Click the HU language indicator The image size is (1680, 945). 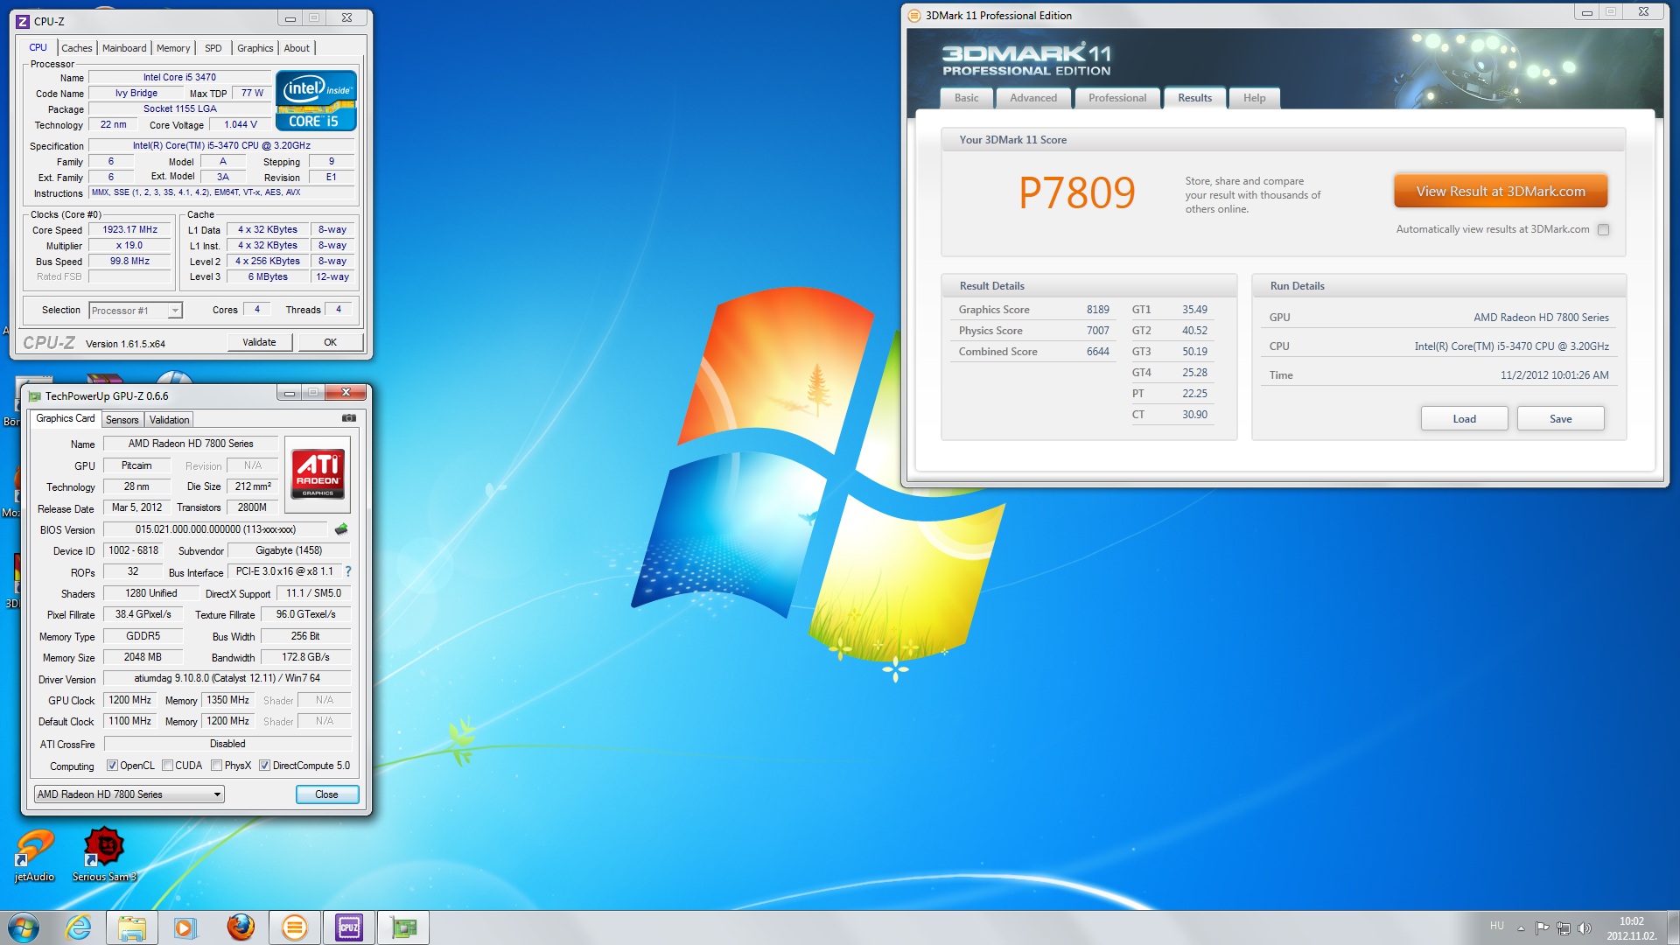coord(1497,926)
